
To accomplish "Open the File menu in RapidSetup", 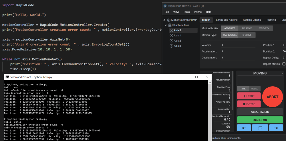I will pos(167,12).
